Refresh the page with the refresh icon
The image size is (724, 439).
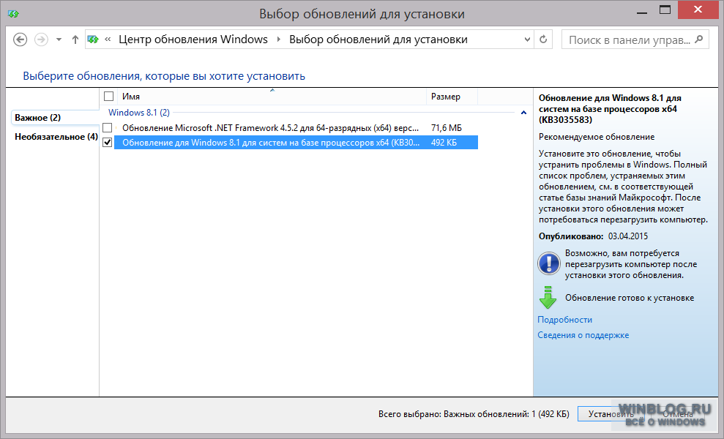point(543,40)
